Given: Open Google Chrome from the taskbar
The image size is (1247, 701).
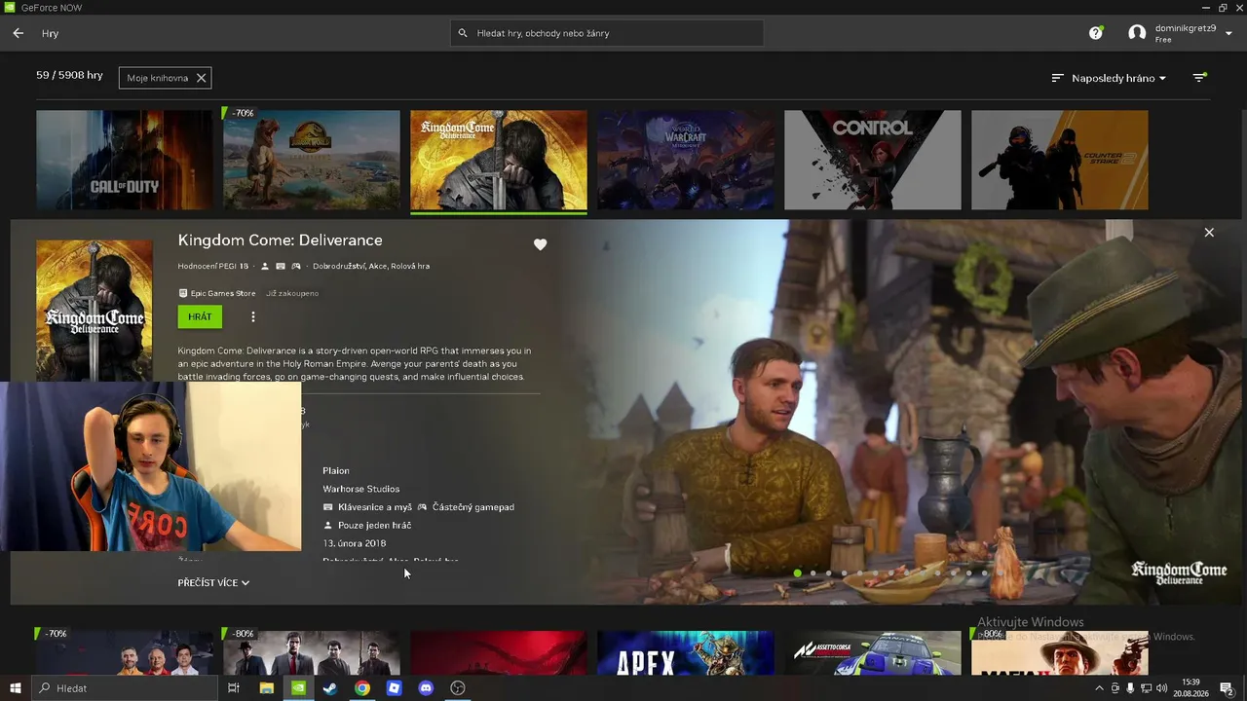Looking at the screenshot, I should 362,688.
